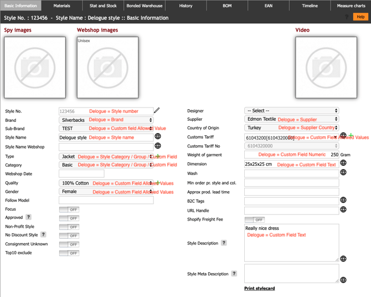Open the Designer dropdown
371x297 pixels.
(291, 111)
